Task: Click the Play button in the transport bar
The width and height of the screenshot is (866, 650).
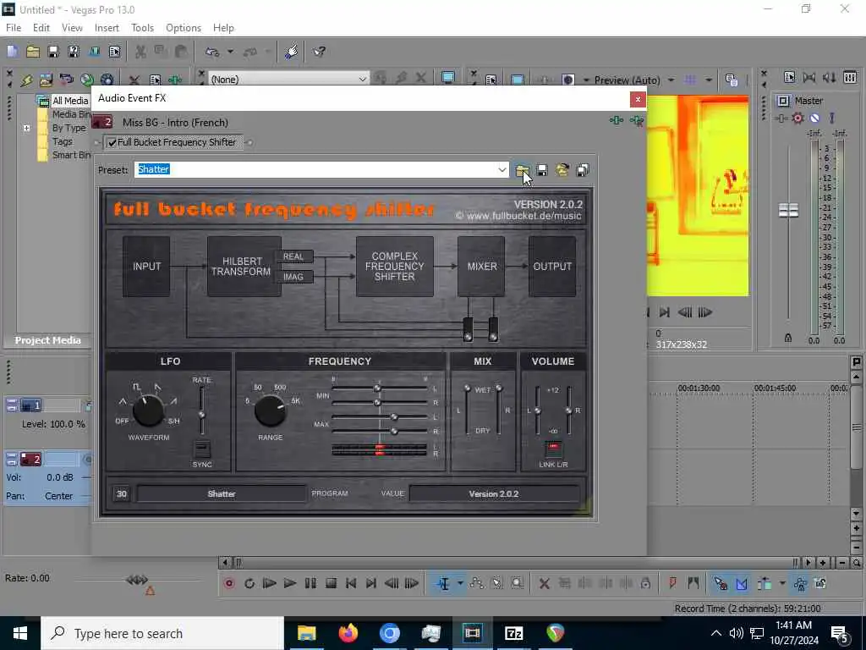Action: click(x=289, y=583)
